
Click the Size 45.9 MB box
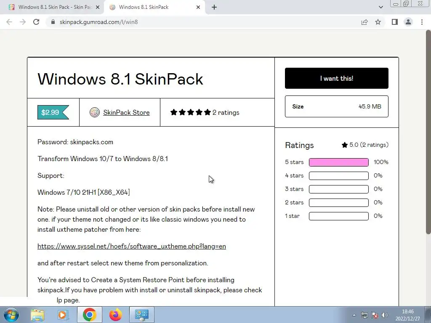[x=336, y=106]
